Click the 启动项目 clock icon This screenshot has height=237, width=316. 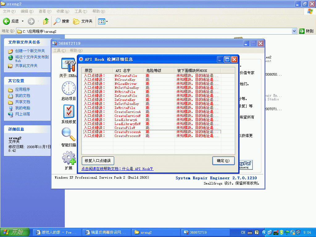pos(69,88)
